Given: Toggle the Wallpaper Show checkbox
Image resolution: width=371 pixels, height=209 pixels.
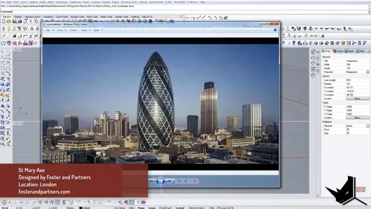Looking at the screenshot, I should pyautogui.click(x=348, y=129).
